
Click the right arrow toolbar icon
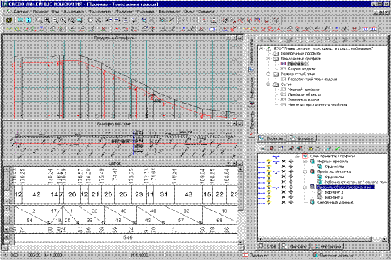[117, 20]
